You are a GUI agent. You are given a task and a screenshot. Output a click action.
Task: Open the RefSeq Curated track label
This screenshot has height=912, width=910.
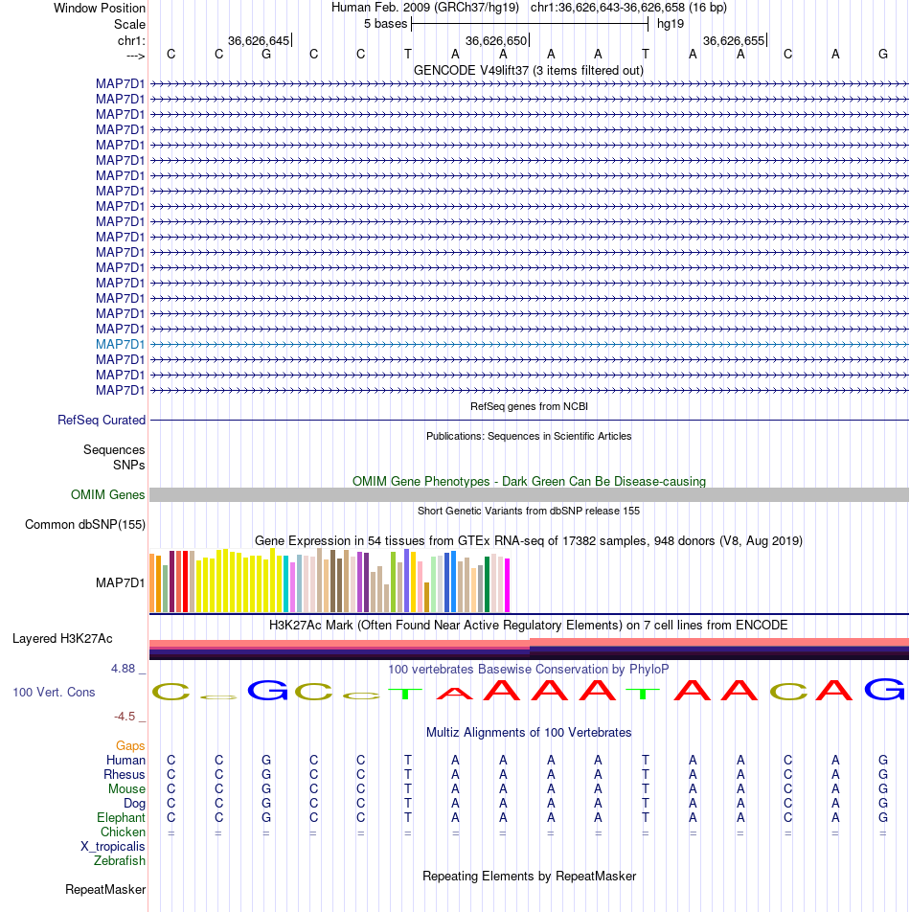(102, 420)
